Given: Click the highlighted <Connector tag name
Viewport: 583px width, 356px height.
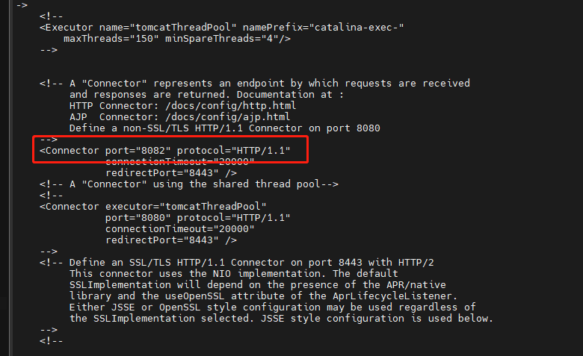Looking at the screenshot, I should coord(70,151).
